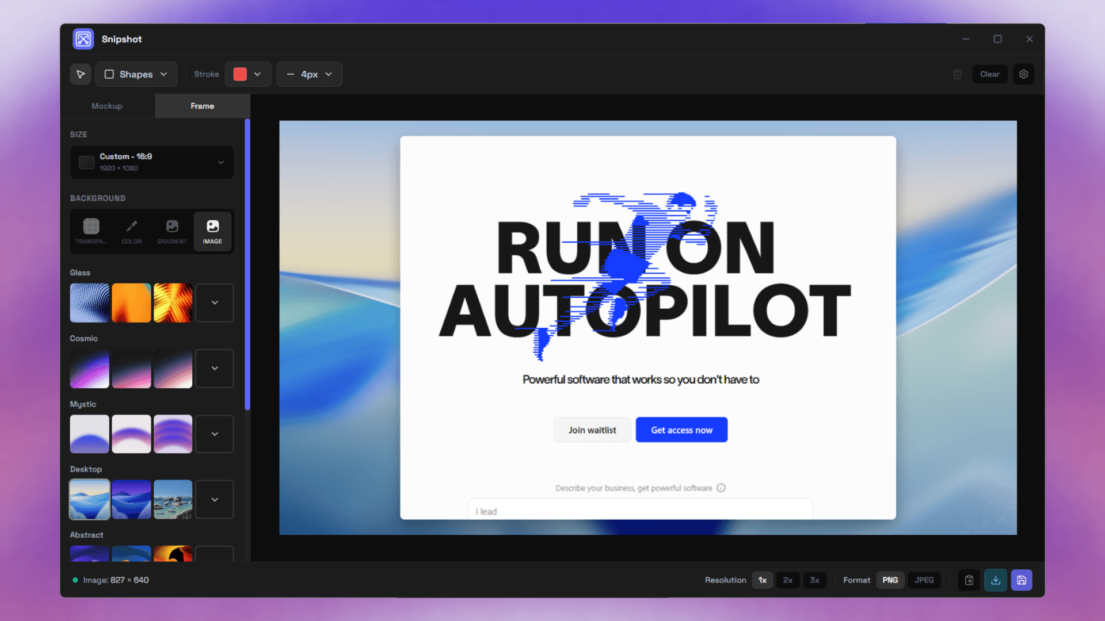
Task: Select the pointer cursor tool
Action: (x=81, y=74)
